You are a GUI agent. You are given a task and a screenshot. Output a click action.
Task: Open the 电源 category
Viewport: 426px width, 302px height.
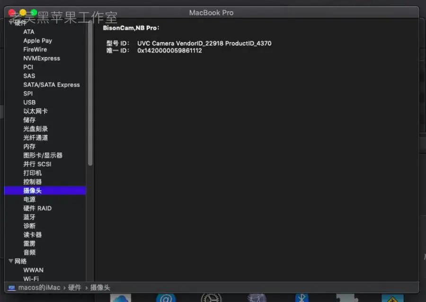click(29, 199)
